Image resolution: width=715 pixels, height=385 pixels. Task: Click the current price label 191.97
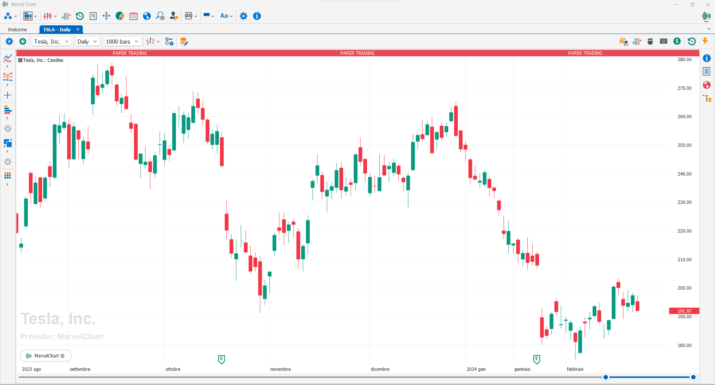pos(684,311)
